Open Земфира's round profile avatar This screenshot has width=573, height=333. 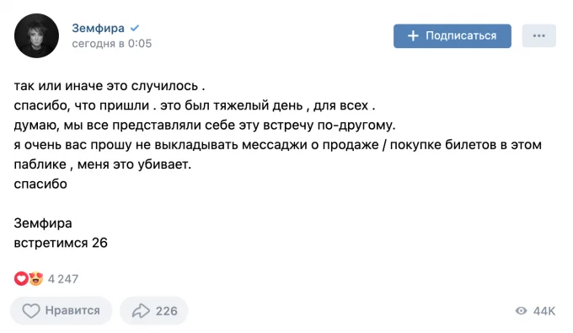36,35
